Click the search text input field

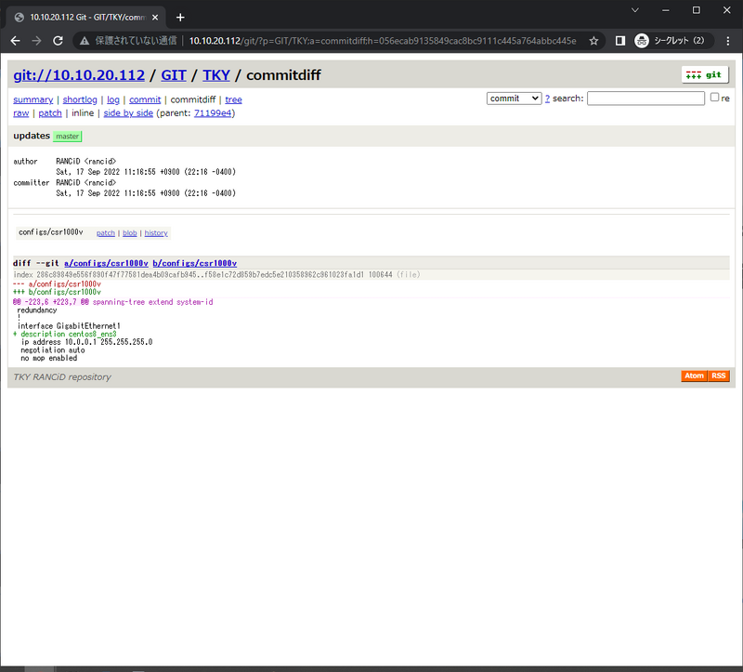pyautogui.click(x=645, y=99)
